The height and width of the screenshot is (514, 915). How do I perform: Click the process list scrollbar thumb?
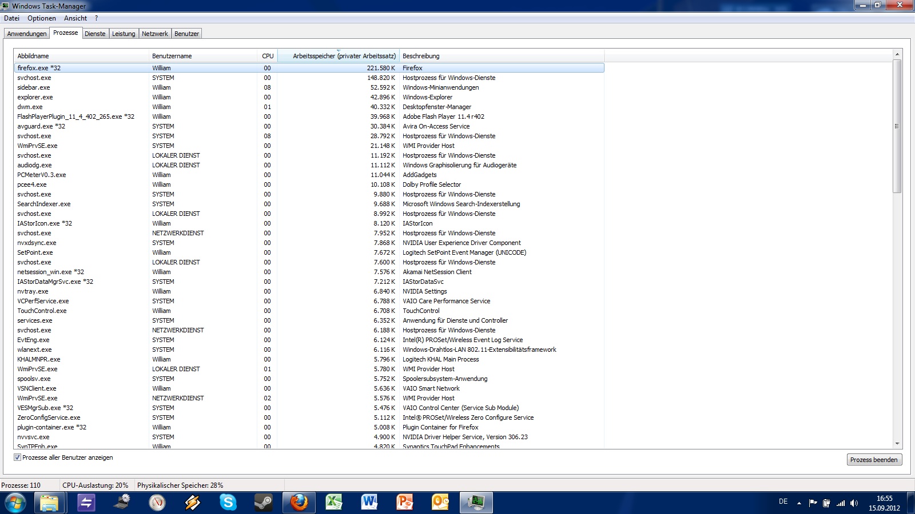point(897,126)
